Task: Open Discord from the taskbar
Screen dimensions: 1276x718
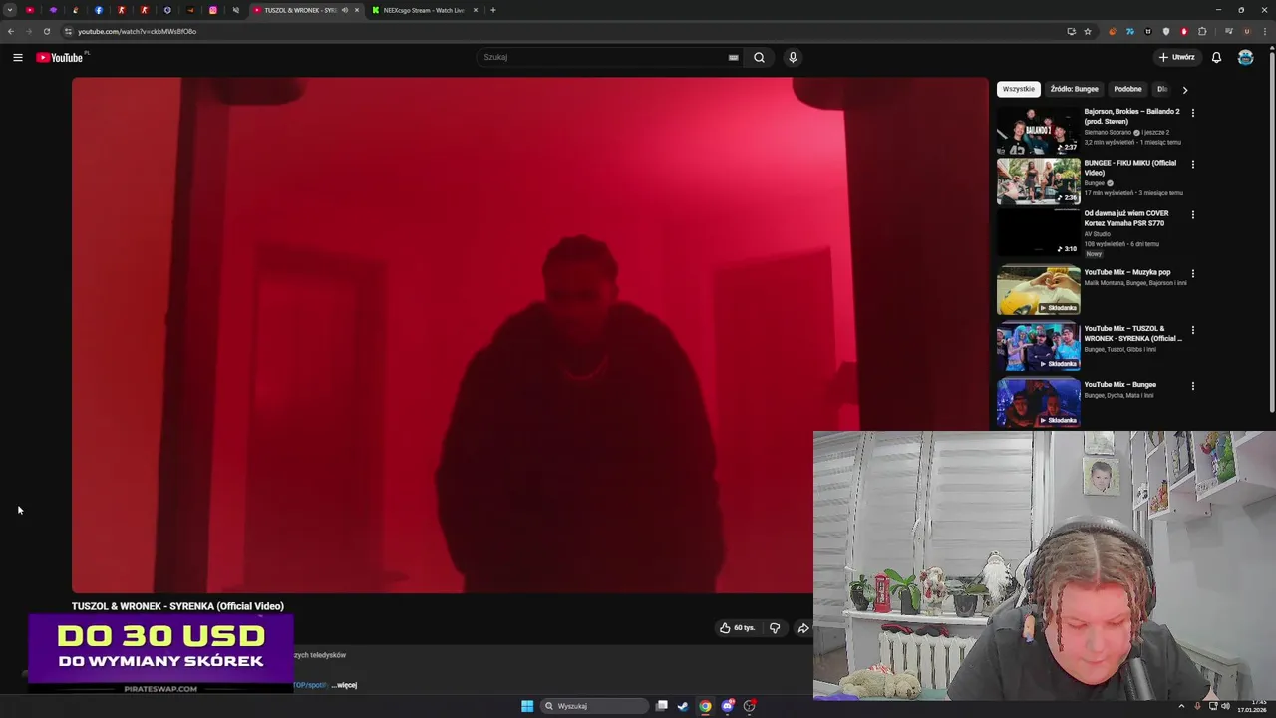Action: 727,706
